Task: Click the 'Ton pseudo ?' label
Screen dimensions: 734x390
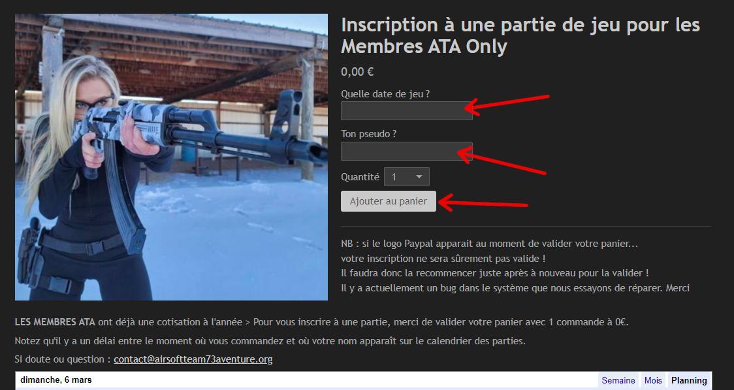Action: (x=368, y=134)
